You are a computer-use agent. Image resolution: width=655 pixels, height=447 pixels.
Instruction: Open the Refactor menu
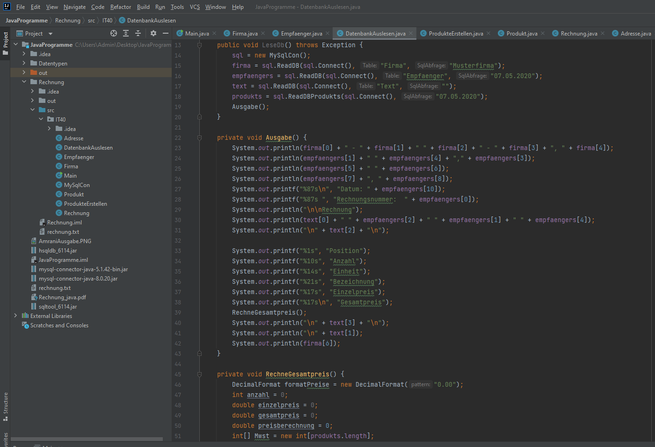point(121,7)
